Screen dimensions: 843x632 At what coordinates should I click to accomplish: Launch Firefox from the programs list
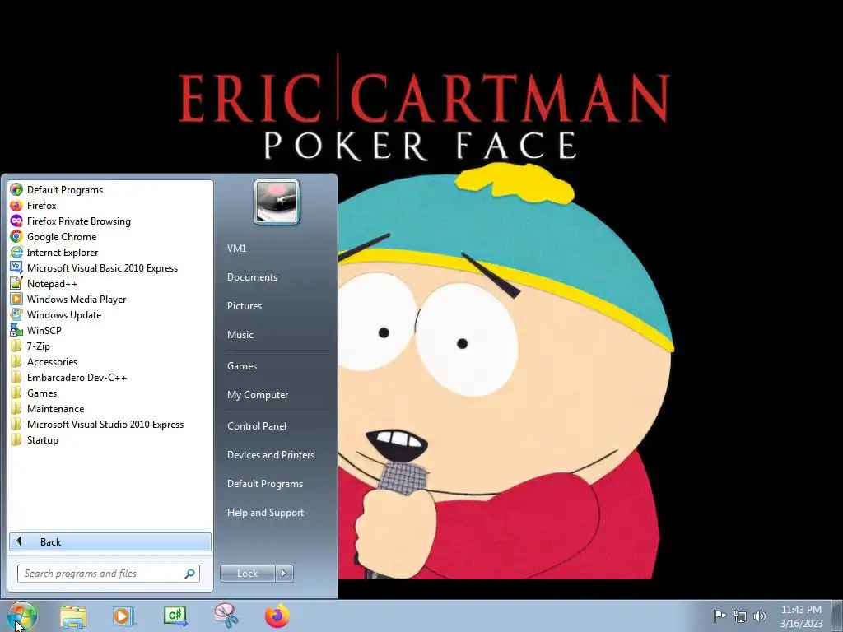[x=110, y=205]
